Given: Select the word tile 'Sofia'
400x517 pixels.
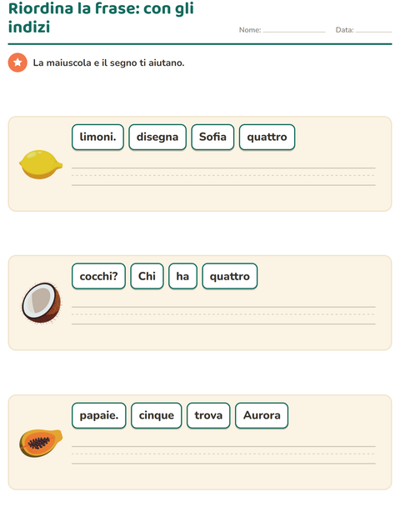Looking at the screenshot, I should [212, 137].
